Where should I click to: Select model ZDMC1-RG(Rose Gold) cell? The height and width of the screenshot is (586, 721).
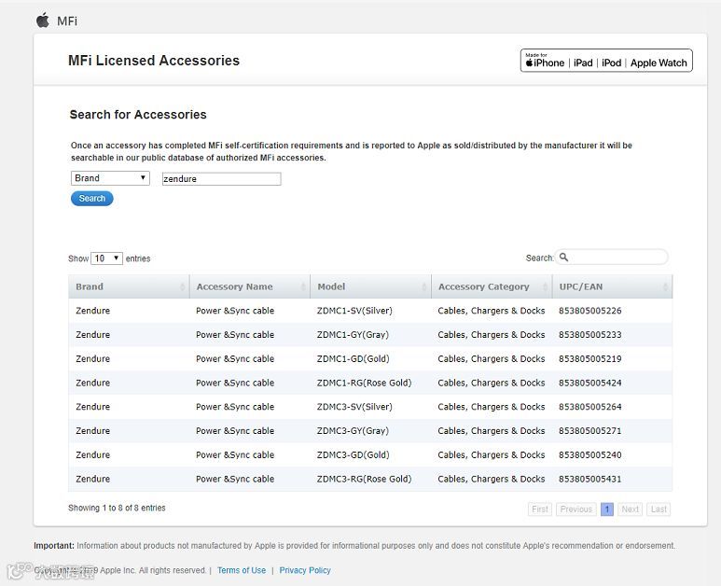(x=364, y=383)
